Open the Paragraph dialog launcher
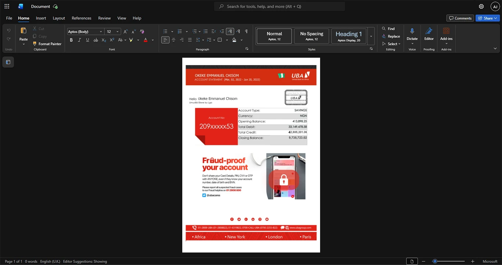The image size is (502, 265). click(x=247, y=49)
